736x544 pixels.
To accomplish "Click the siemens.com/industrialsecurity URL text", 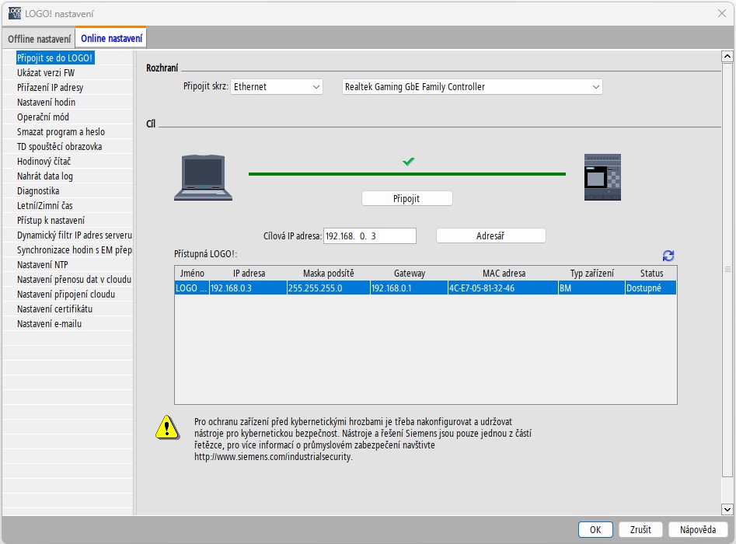I will (274, 457).
